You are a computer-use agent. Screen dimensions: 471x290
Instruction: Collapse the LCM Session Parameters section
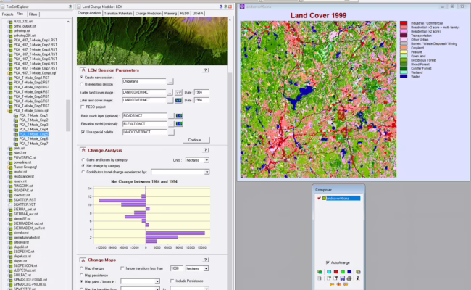pyautogui.click(x=83, y=70)
